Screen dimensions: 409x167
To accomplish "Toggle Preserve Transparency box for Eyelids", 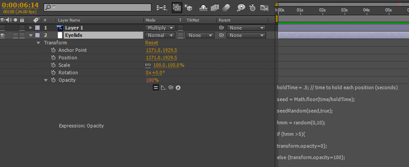I will pos(181,36).
